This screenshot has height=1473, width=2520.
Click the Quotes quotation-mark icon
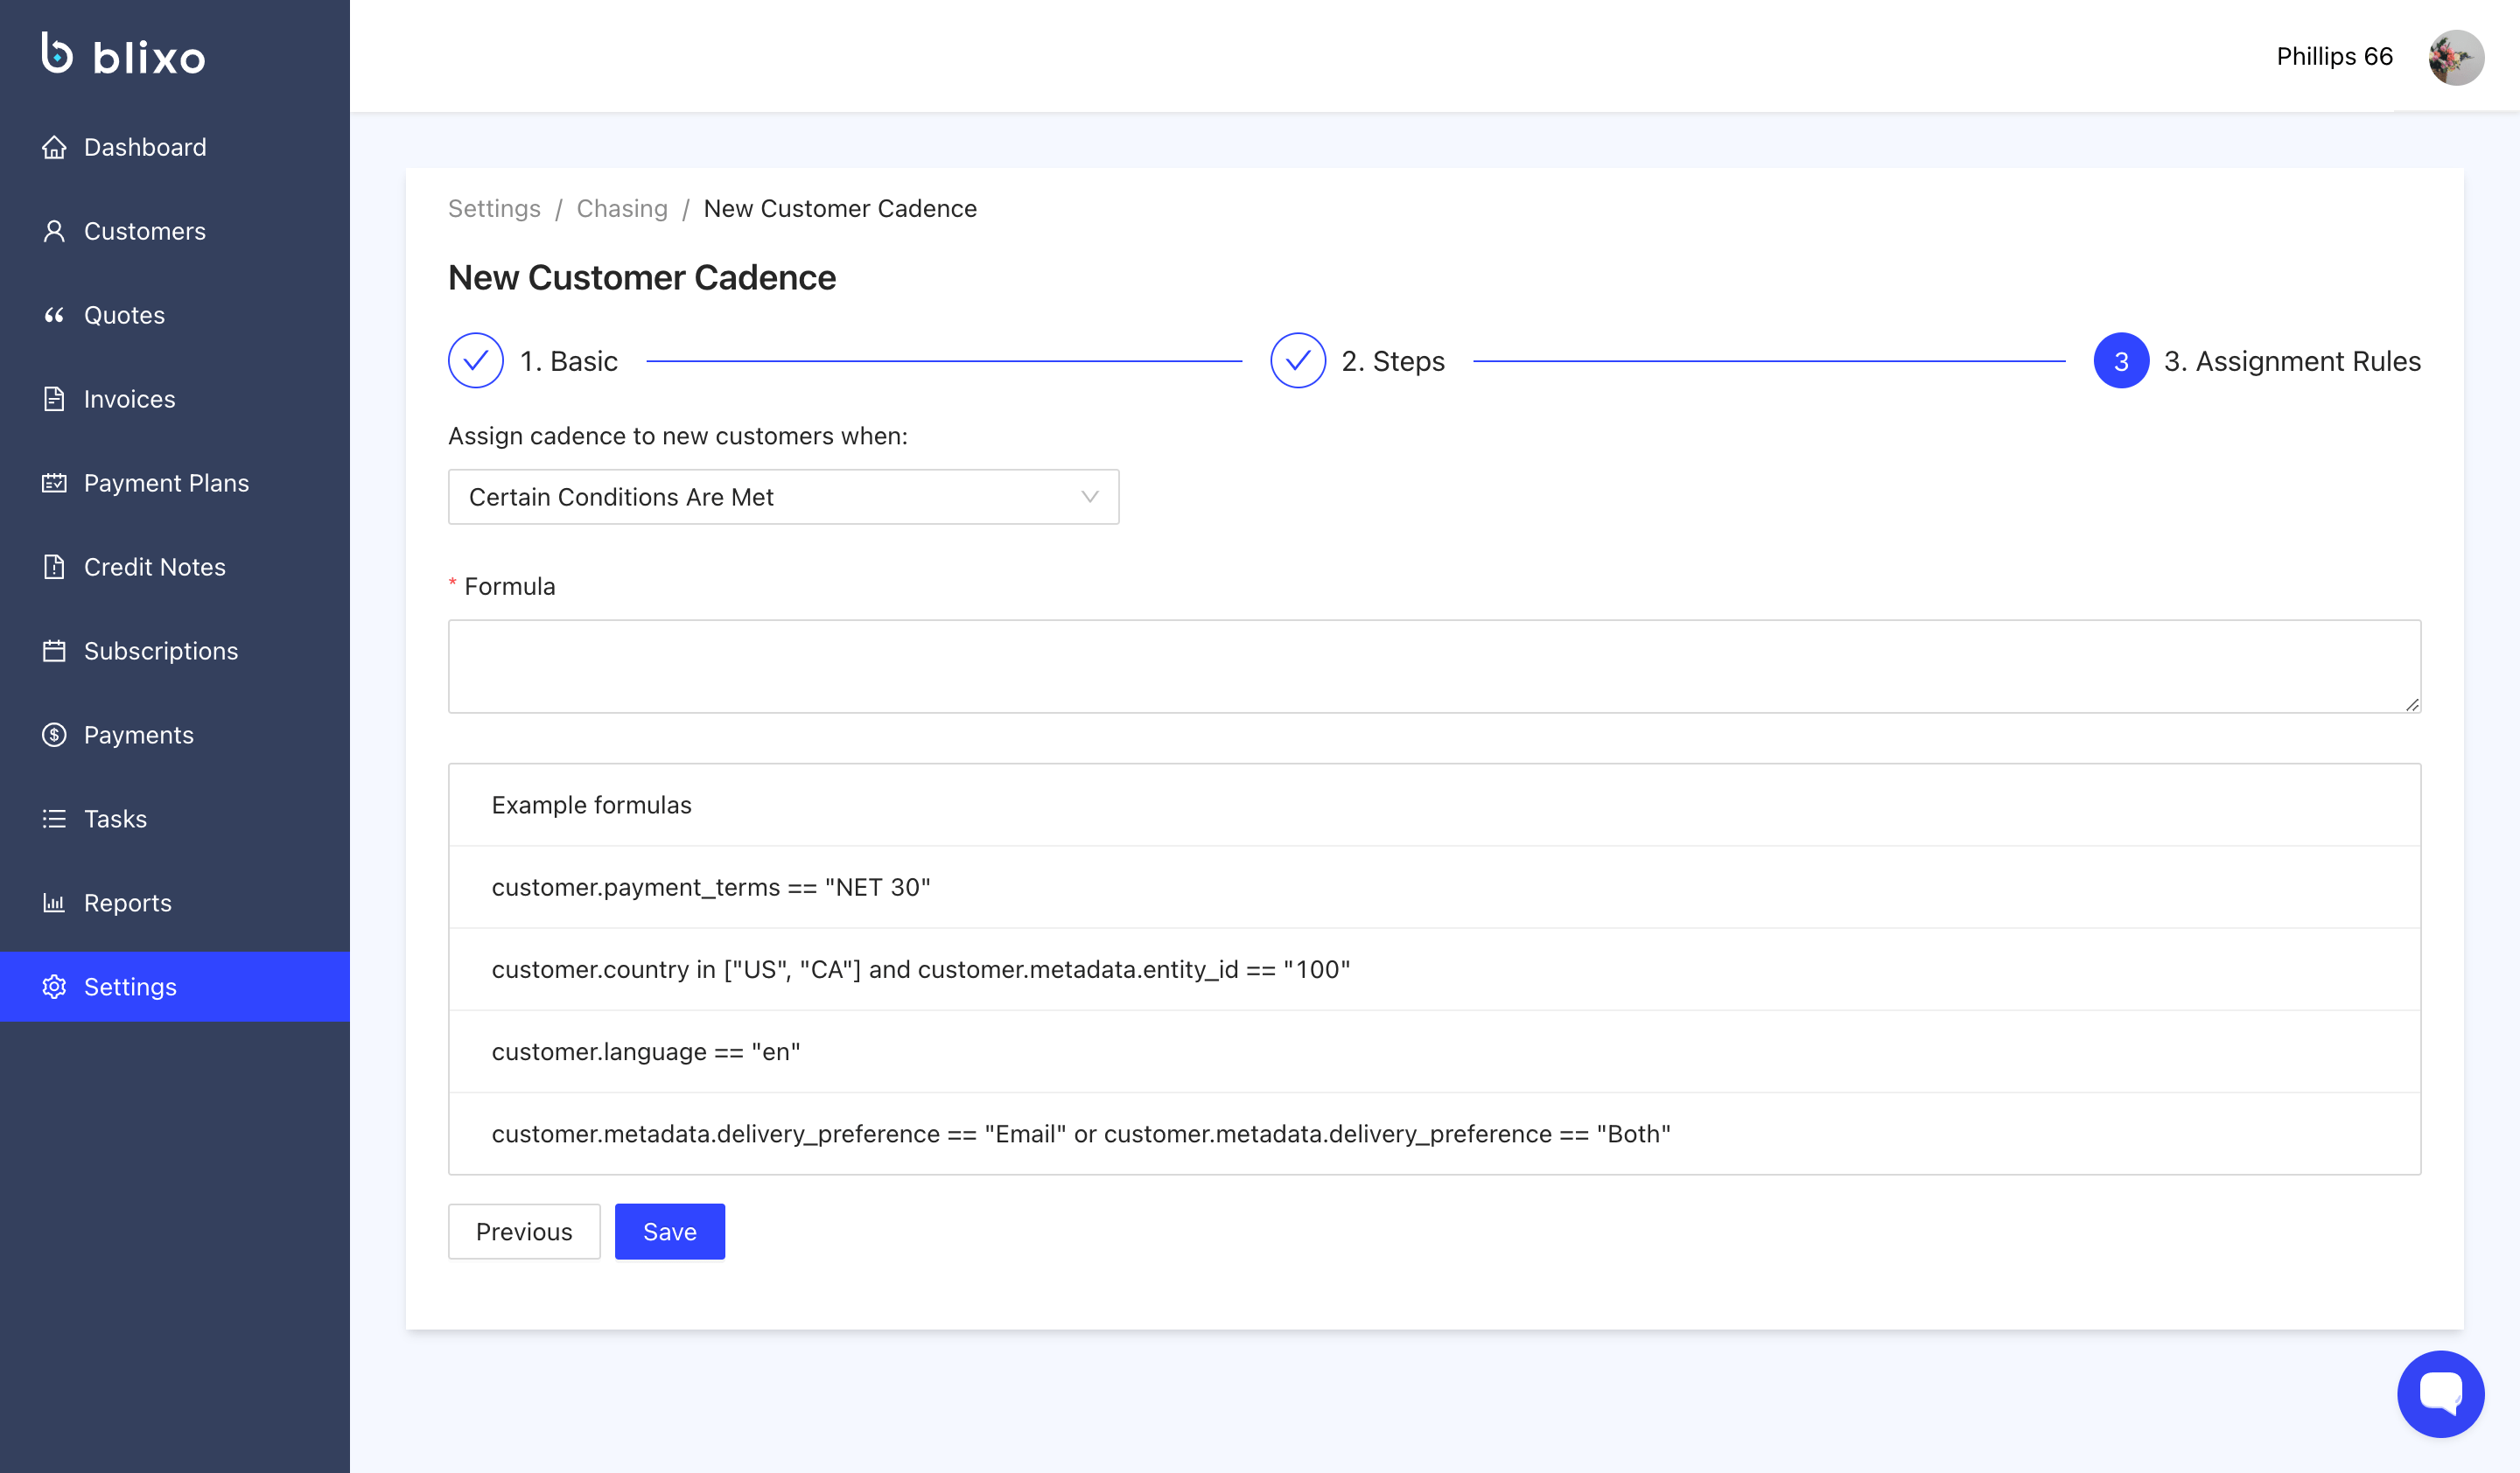click(x=54, y=316)
